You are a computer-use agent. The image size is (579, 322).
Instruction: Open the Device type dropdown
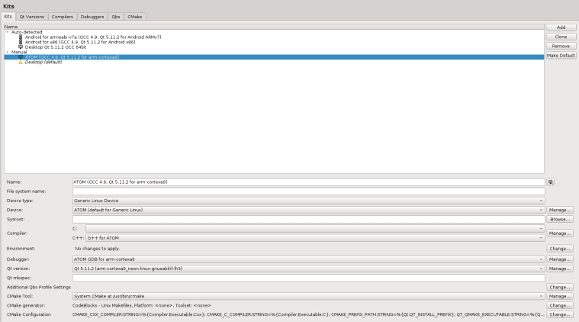click(307, 201)
